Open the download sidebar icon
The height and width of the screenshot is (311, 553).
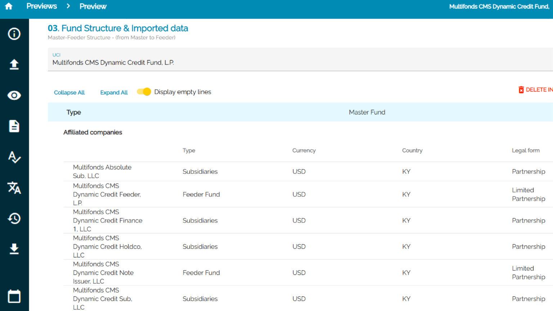[14, 249]
